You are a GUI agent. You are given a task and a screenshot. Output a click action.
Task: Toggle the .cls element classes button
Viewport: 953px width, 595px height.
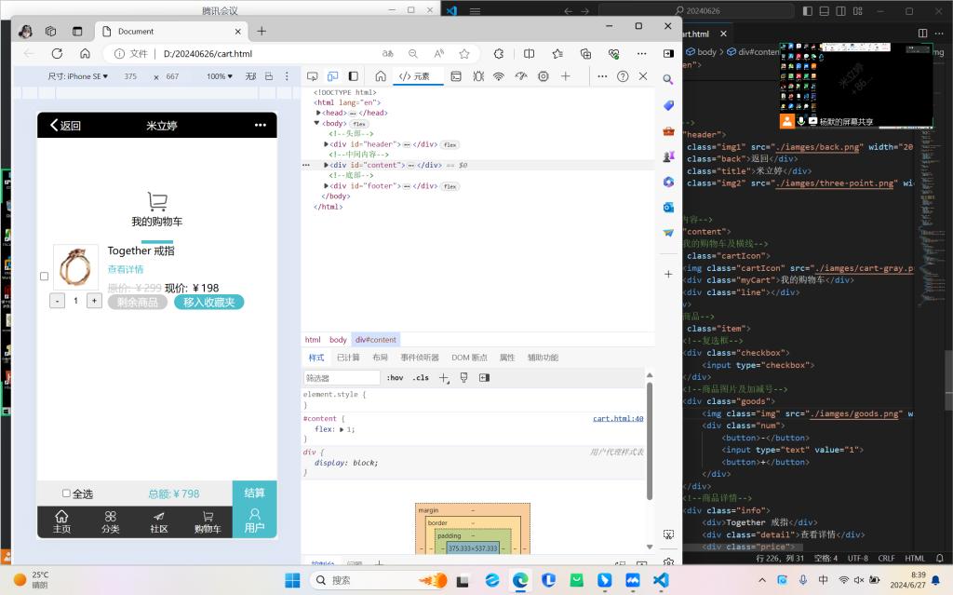click(x=421, y=378)
